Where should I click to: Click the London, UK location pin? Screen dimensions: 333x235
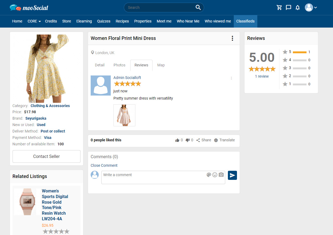click(93, 53)
